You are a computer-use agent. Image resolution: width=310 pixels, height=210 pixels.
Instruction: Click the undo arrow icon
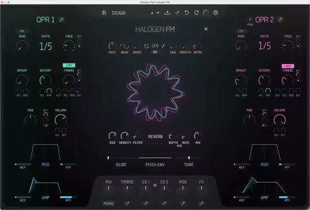pyautogui.click(x=187, y=13)
